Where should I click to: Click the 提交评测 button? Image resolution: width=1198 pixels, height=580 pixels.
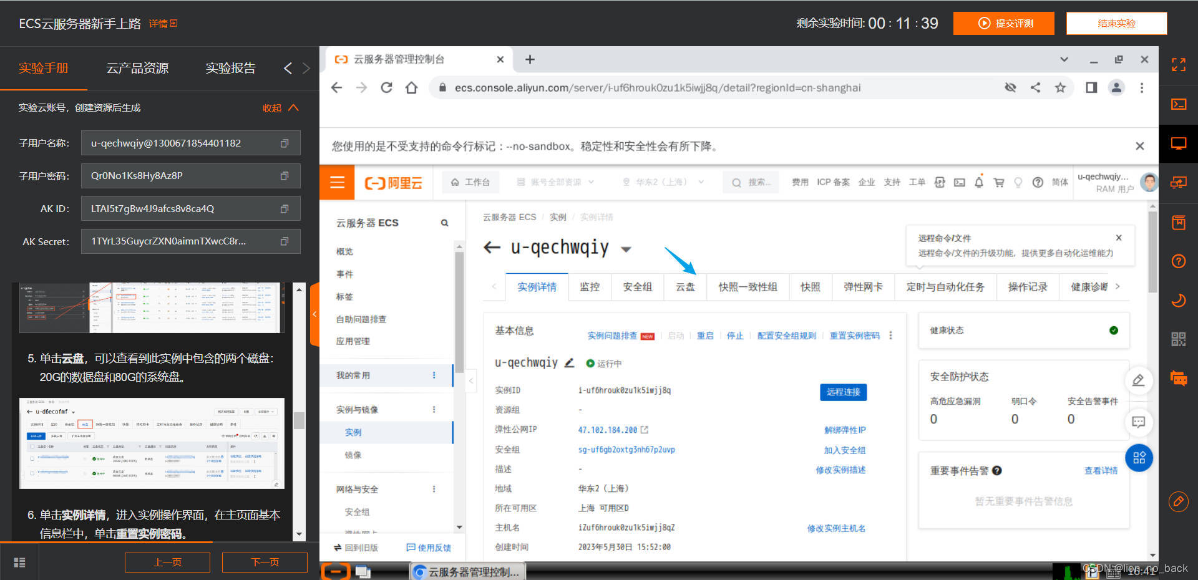[x=1004, y=23]
